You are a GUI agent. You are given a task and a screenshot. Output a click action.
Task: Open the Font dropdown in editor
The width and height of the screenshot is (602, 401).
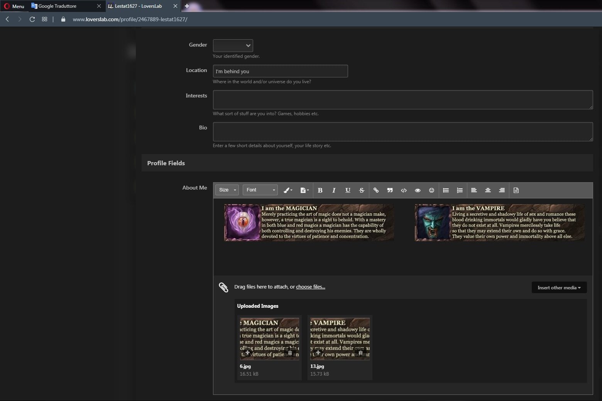point(260,190)
